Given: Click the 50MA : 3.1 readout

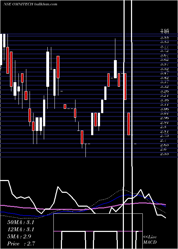Looking at the screenshot, I should (x=21, y=222).
